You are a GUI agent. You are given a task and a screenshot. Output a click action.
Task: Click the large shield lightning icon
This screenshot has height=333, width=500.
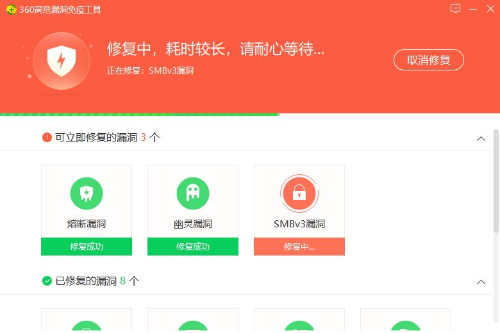pyautogui.click(x=62, y=61)
